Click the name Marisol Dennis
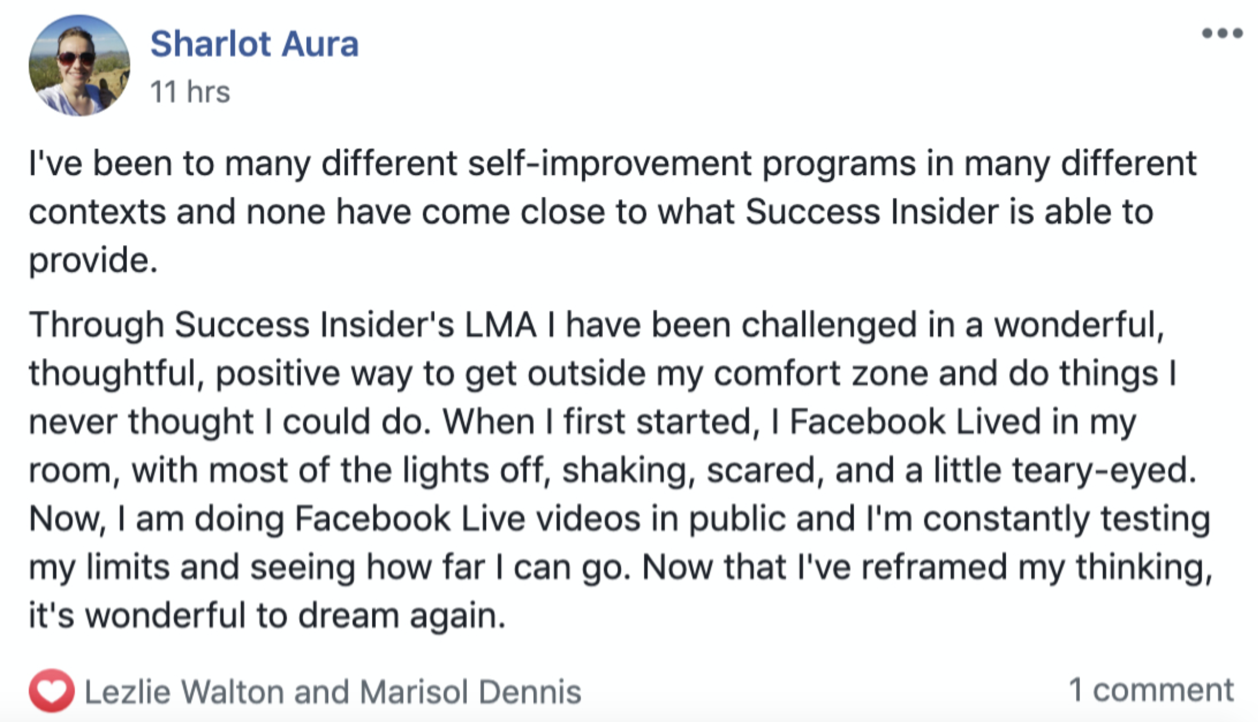Viewport: 1258px width, 722px height. pos(470,692)
